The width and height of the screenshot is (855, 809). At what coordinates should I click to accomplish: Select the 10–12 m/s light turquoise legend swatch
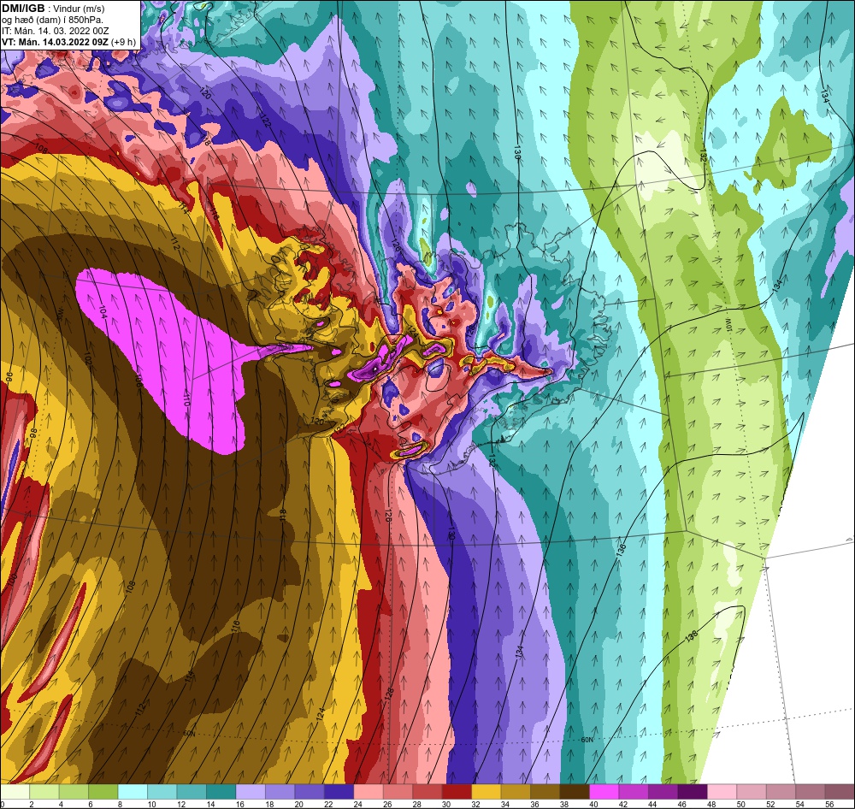[162, 792]
